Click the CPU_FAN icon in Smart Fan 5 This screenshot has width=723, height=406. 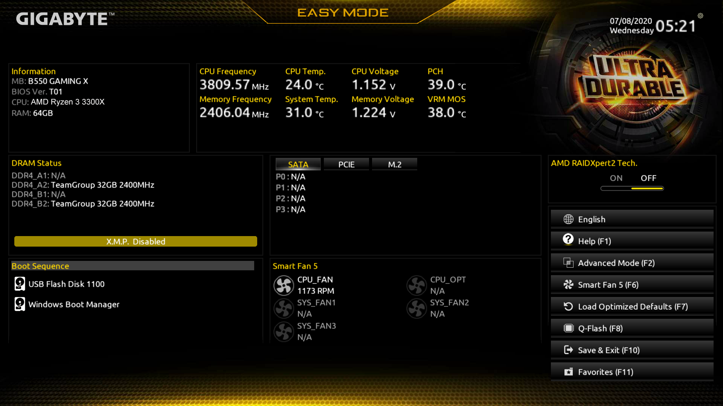click(284, 285)
